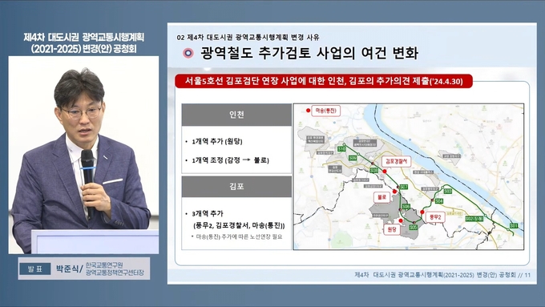
Task: Click the slide heading '광역철도 추가검토 사업의 여건 변화'
Action: pos(309,53)
